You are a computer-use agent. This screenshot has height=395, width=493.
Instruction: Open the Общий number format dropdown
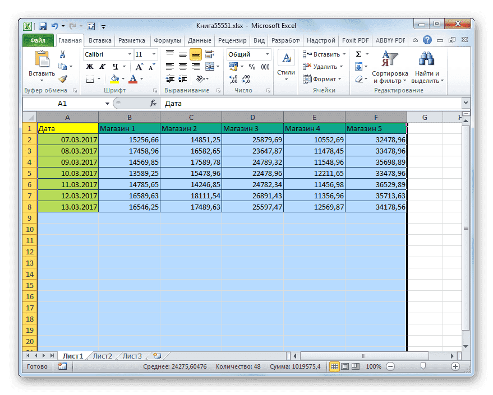click(x=266, y=54)
